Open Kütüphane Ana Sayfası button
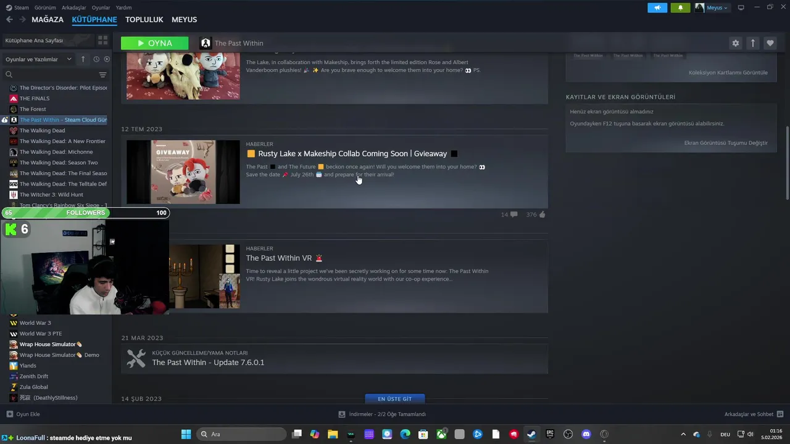Image resolution: width=790 pixels, height=444 pixels. [48, 40]
